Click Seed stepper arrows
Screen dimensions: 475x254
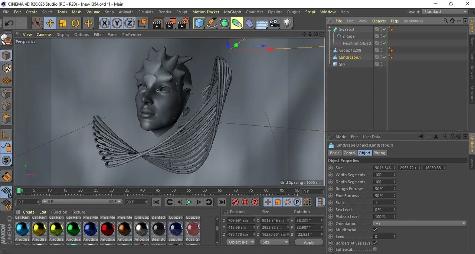tap(394, 237)
